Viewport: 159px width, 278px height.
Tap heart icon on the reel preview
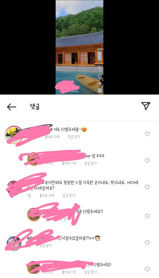[x=100, y=67]
